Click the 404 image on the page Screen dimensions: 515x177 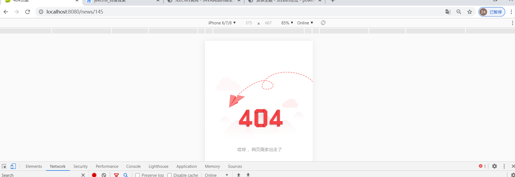(261, 118)
